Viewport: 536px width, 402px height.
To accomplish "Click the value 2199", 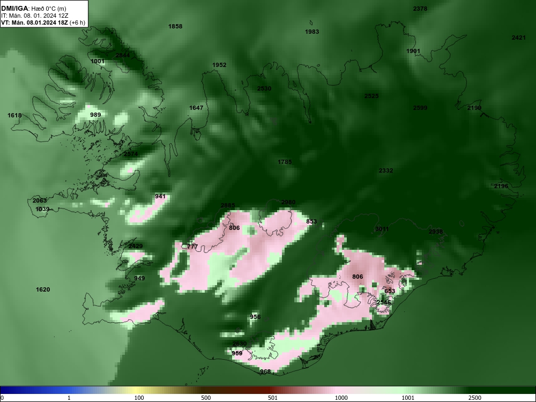I will tap(474, 108).
